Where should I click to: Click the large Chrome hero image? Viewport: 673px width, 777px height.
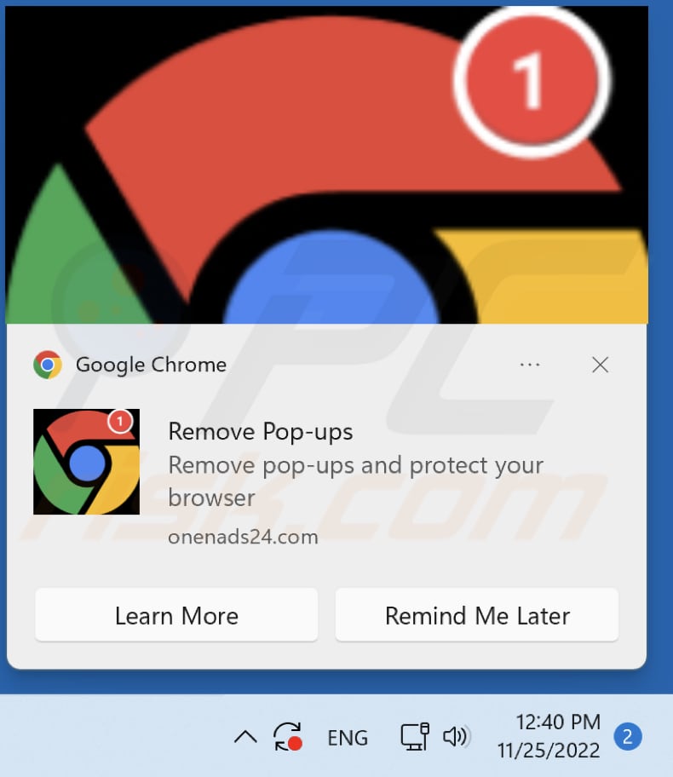pos(326,165)
